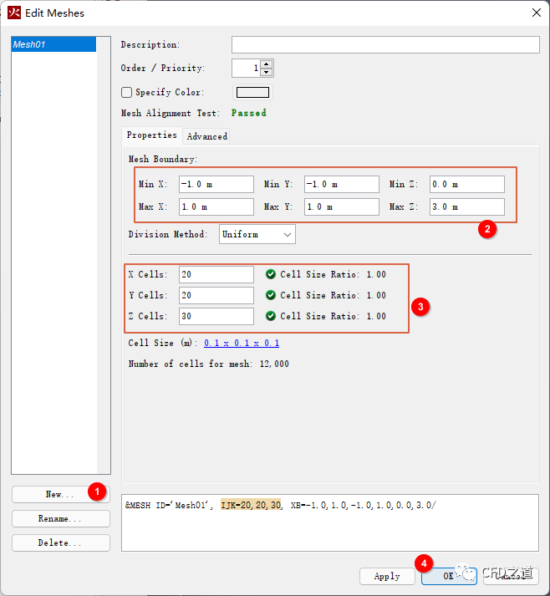The image size is (550, 596).
Task: Increase Order / Priority with up arrow
Action: point(267,64)
